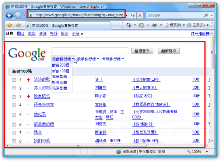Click the address bar URL field
This screenshot has width=221, height=161.
[77, 15]
